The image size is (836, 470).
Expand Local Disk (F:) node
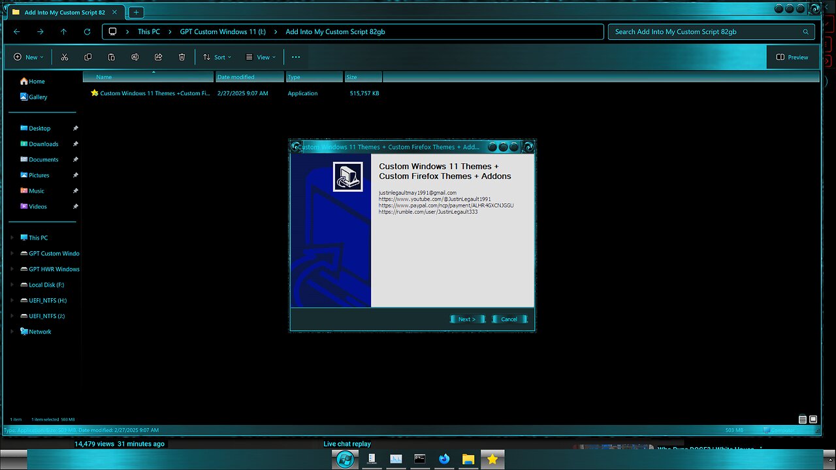(x=12, y=285)
